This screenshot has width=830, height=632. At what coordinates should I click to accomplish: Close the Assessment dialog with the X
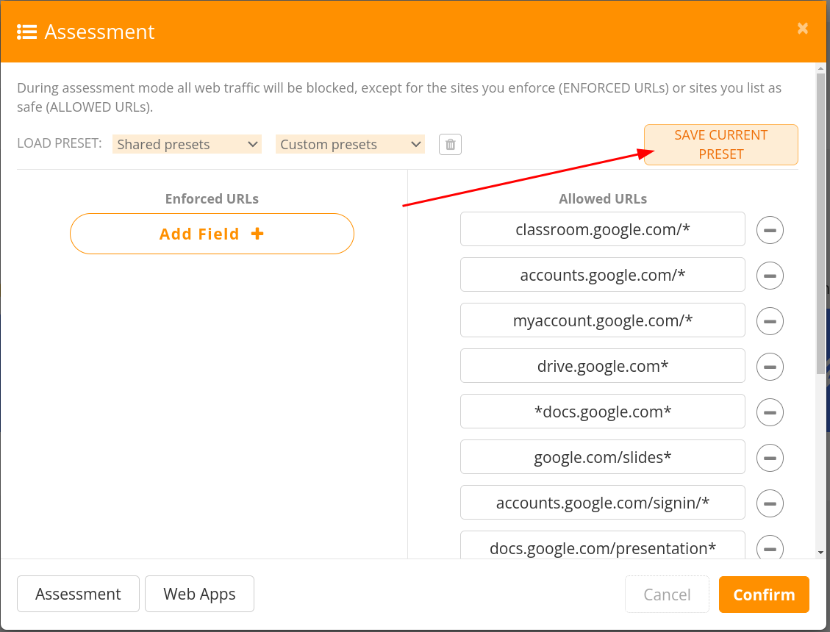pyautogui.click(x=803, y=28)
